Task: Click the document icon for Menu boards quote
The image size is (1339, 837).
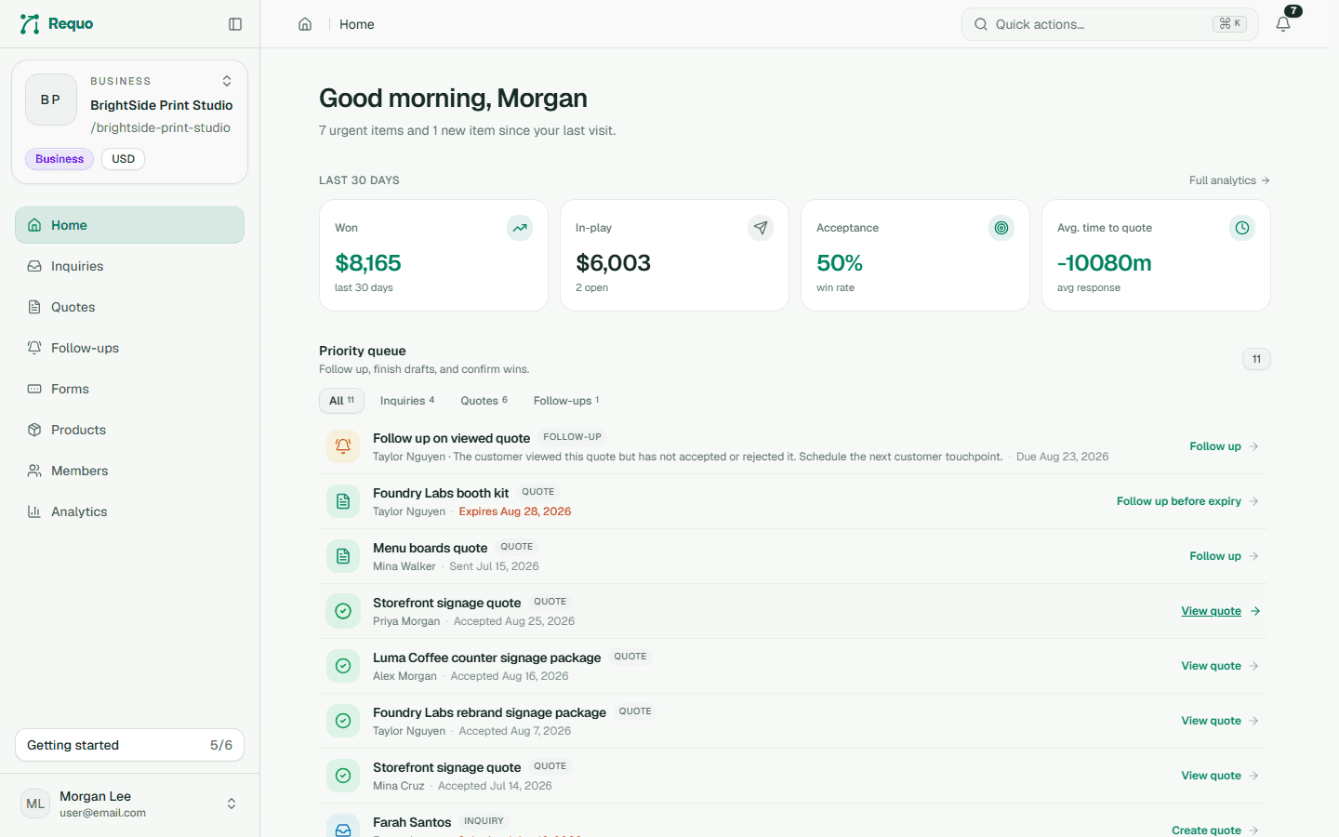Action: point(343,556)
